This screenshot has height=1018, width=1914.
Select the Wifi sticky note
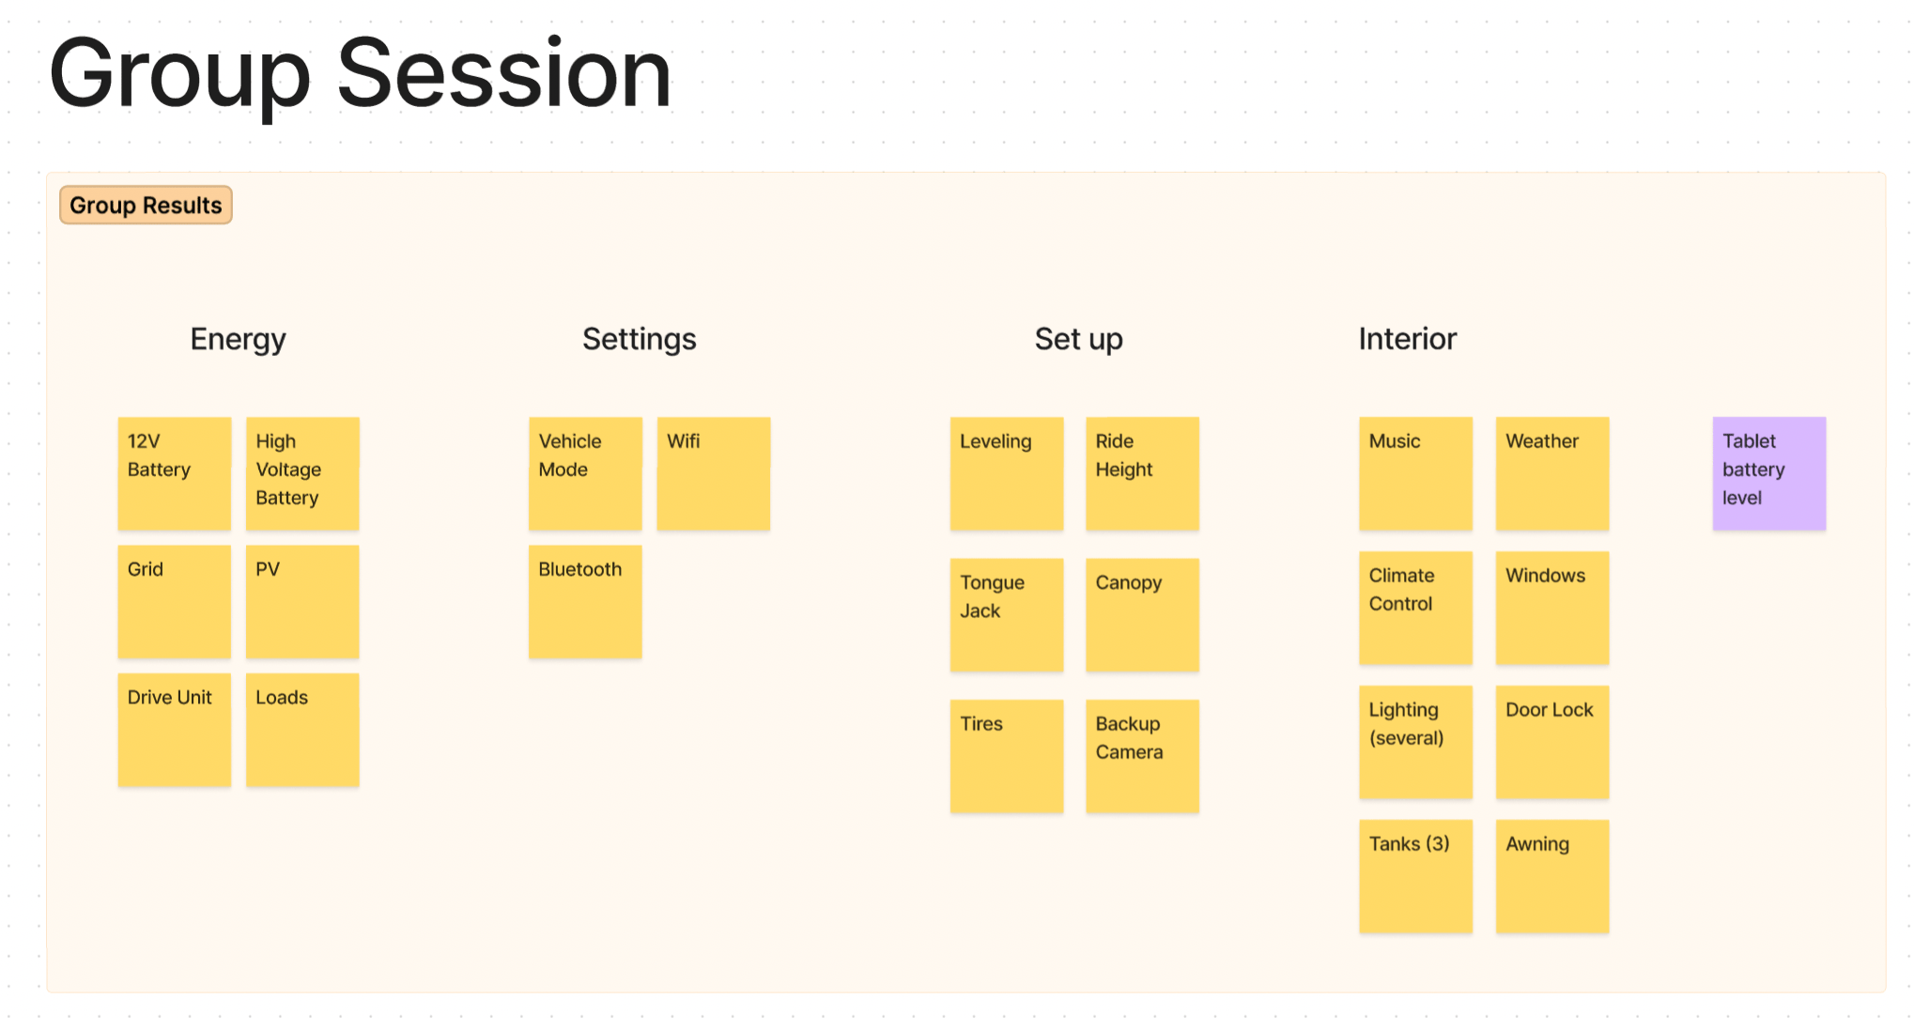713,473
